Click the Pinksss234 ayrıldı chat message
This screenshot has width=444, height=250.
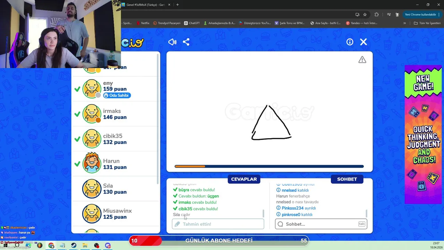[x=296, y=208]
